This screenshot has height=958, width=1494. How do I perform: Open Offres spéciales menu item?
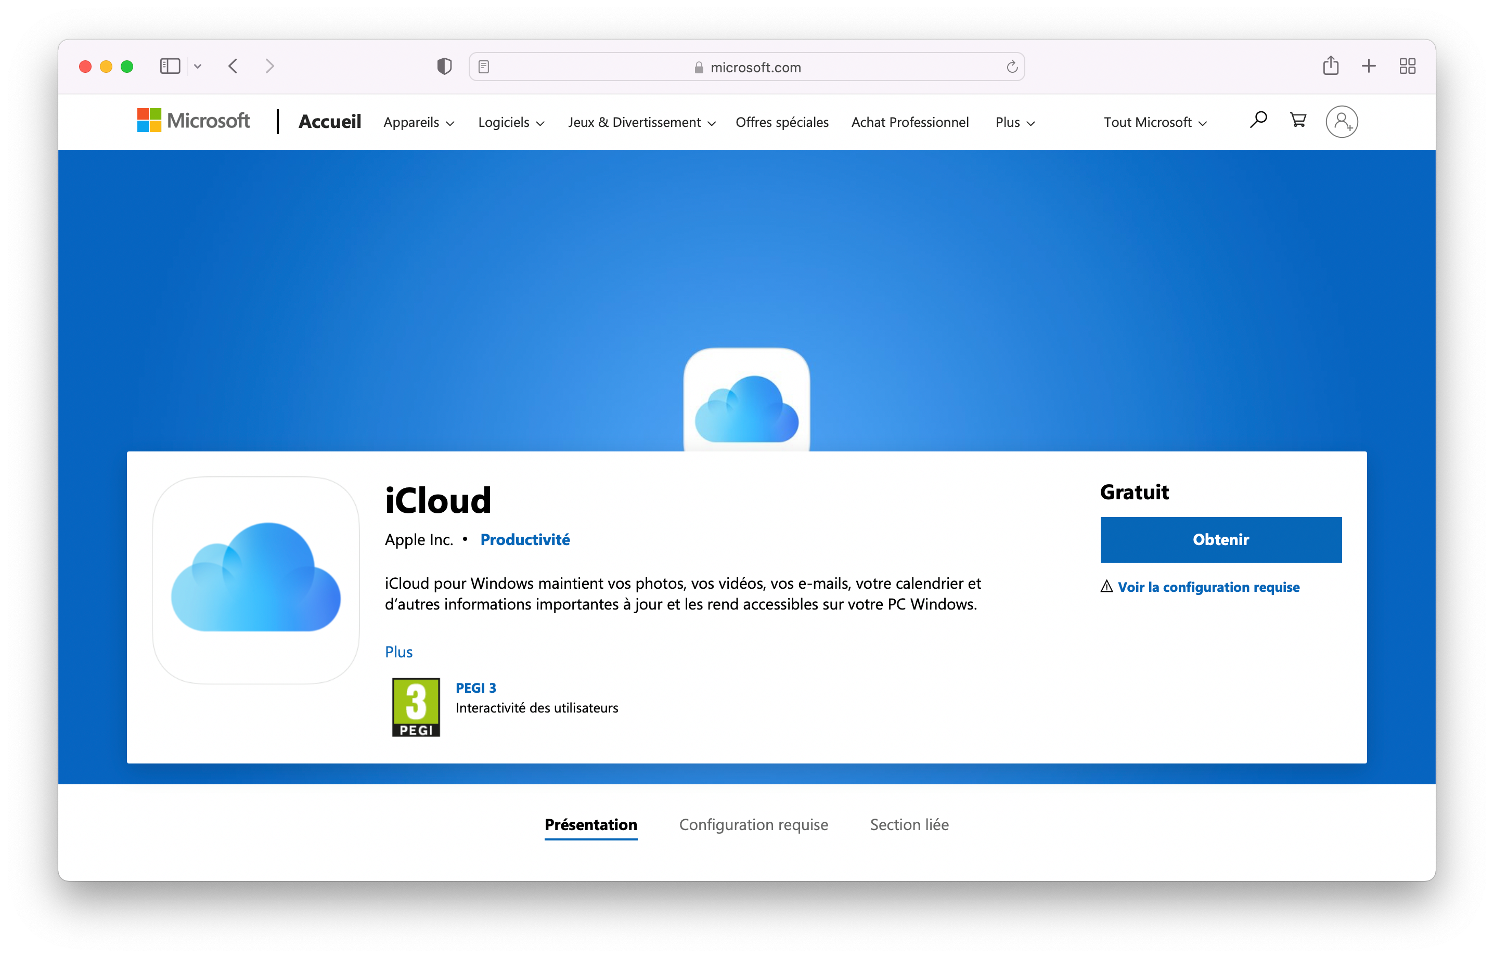pos(781,123)
